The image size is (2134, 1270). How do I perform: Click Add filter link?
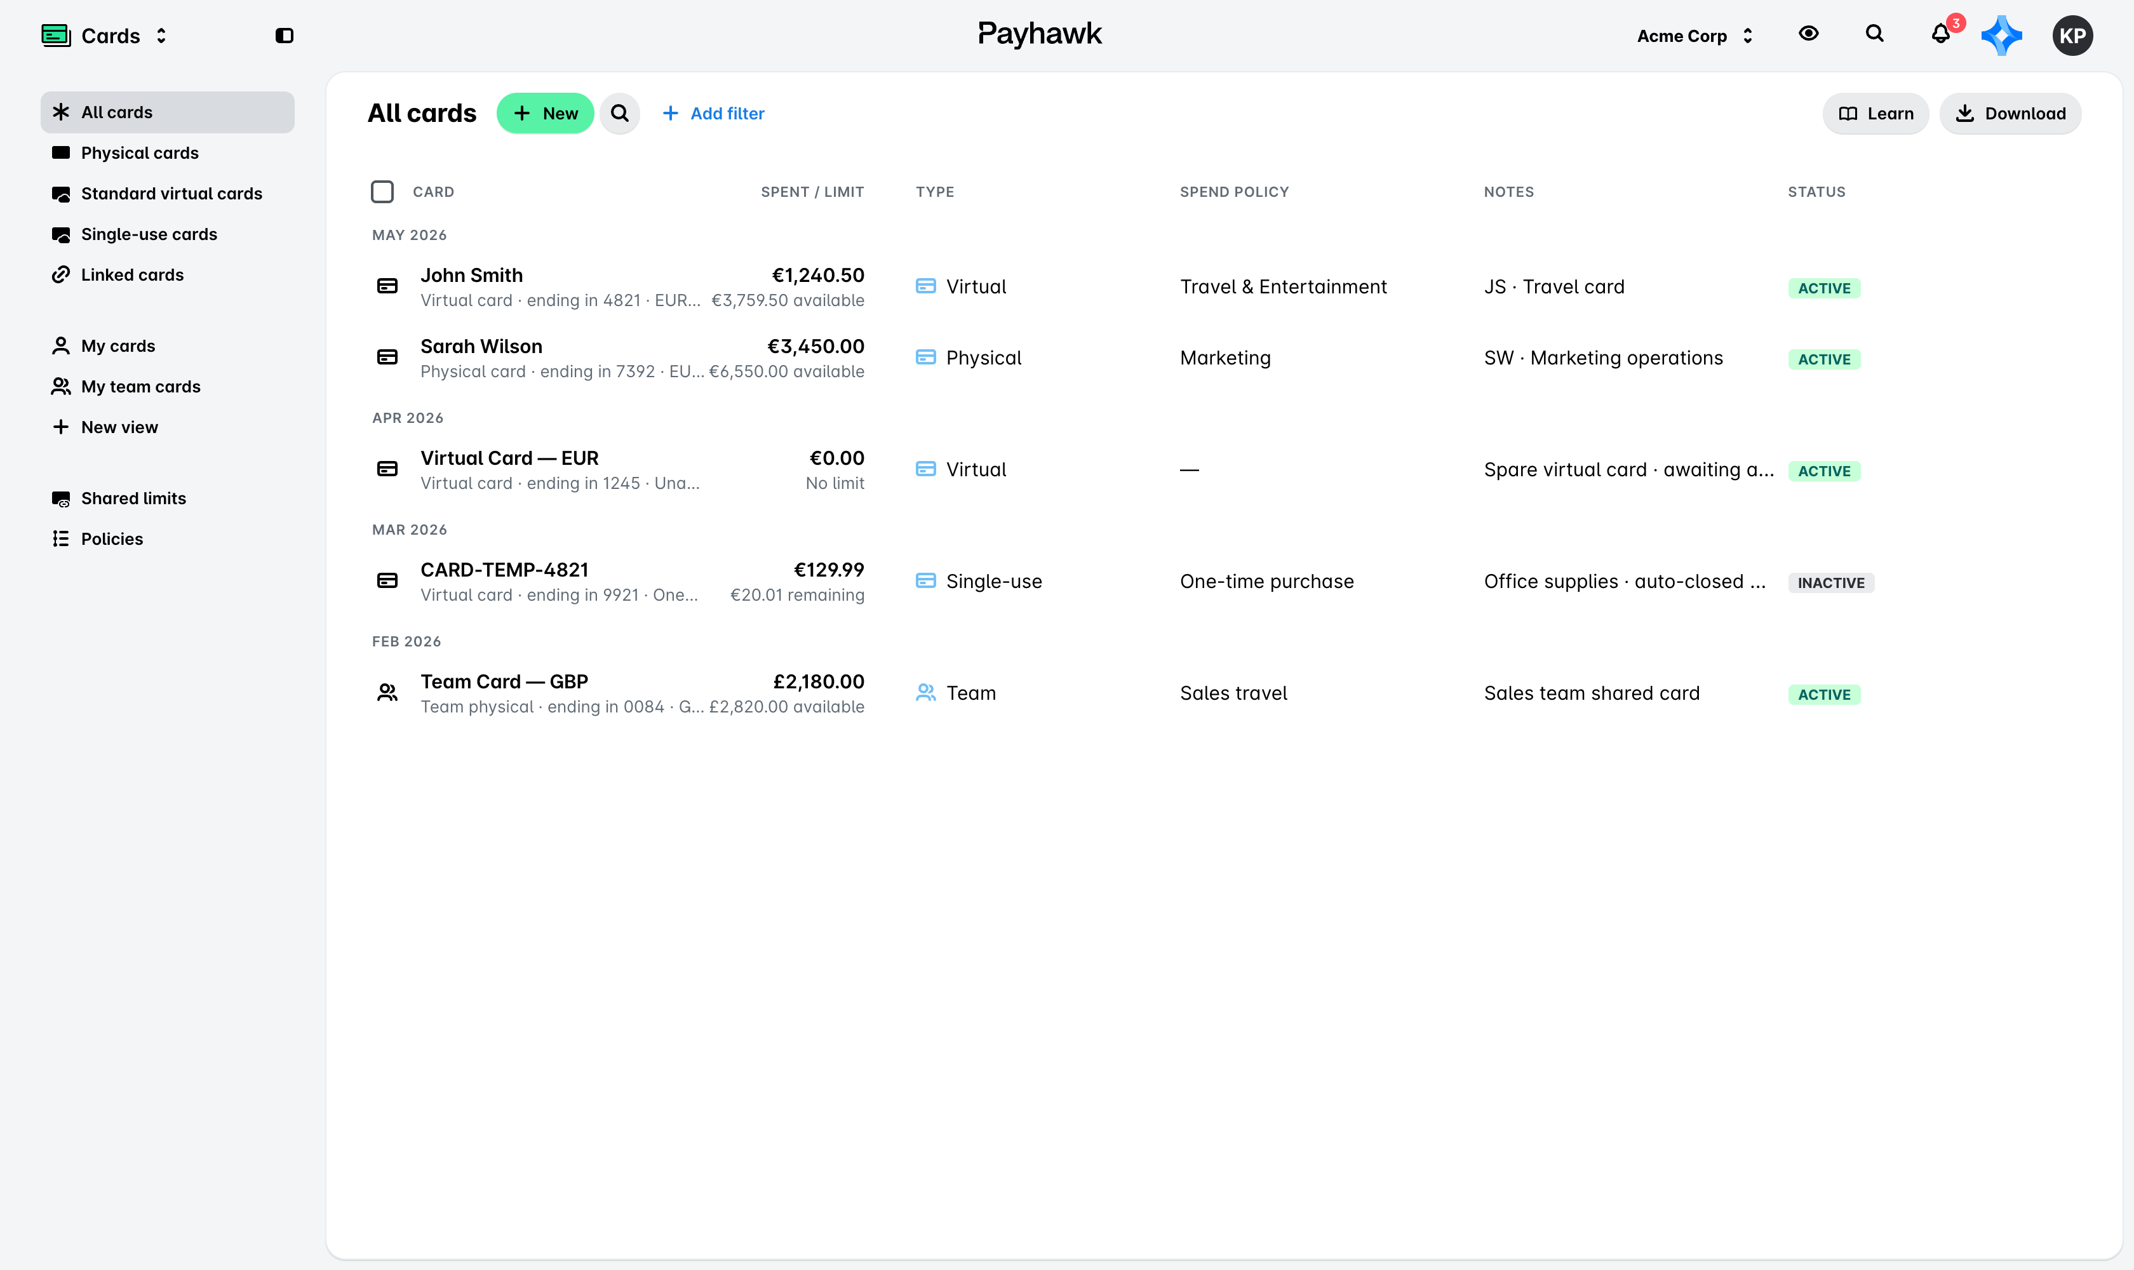pos(713,113)
